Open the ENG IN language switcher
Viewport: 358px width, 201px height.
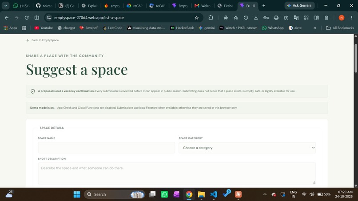point(294,194)
